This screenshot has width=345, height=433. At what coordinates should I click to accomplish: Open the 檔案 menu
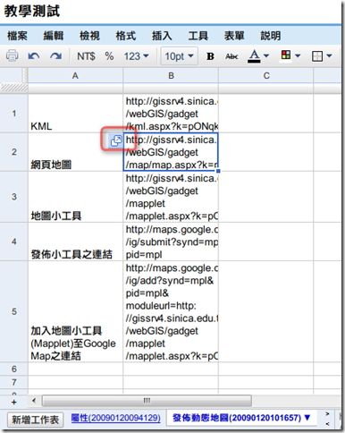(x=17, y=36)
